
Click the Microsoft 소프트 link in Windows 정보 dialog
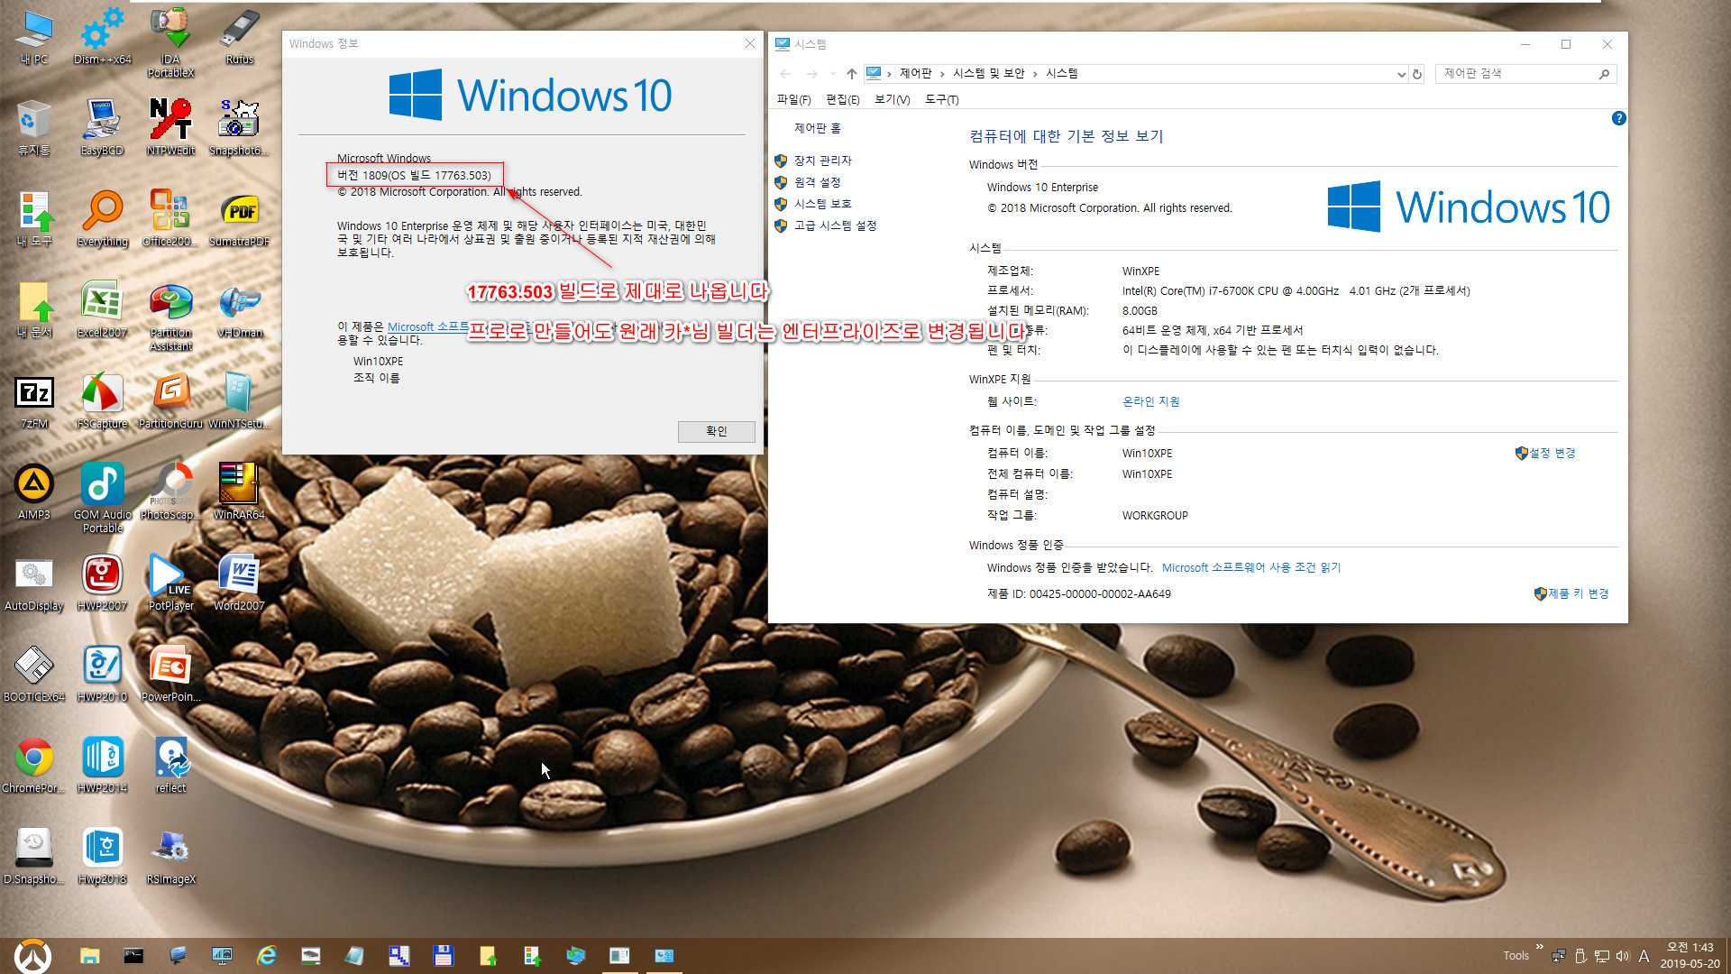427,326
